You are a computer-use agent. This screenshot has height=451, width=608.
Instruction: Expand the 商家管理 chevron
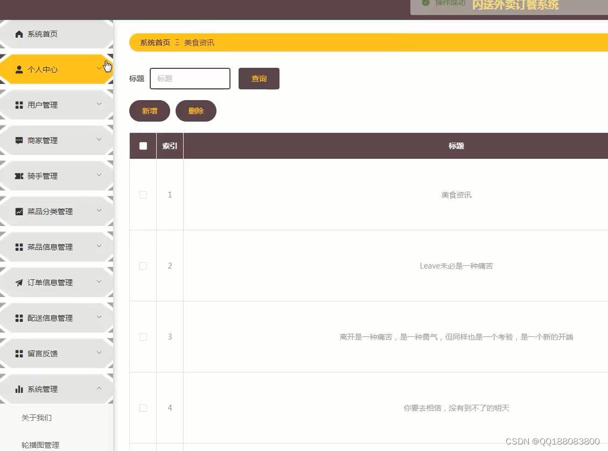click(x=99, y=139)
